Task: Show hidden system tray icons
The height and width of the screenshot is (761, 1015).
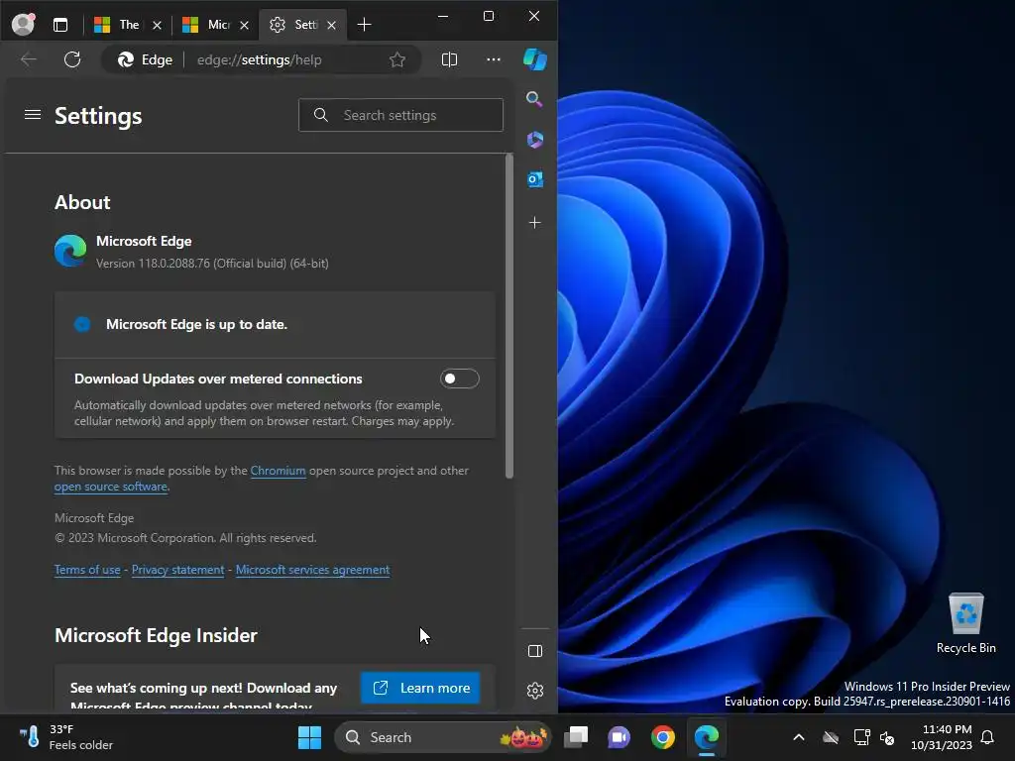Action: tap(799, 737)
